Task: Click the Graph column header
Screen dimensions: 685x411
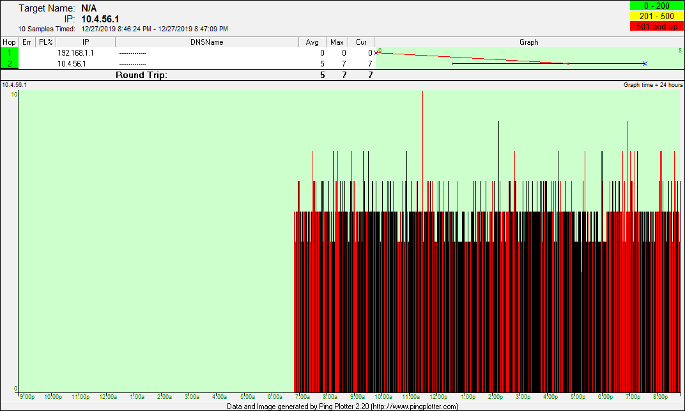Action: pos(528,42)
